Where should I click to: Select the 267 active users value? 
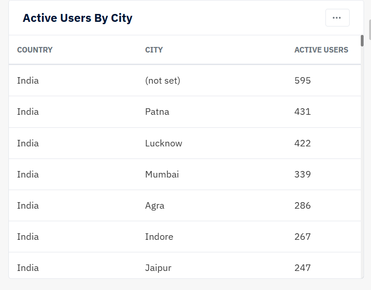pos(303,237)
